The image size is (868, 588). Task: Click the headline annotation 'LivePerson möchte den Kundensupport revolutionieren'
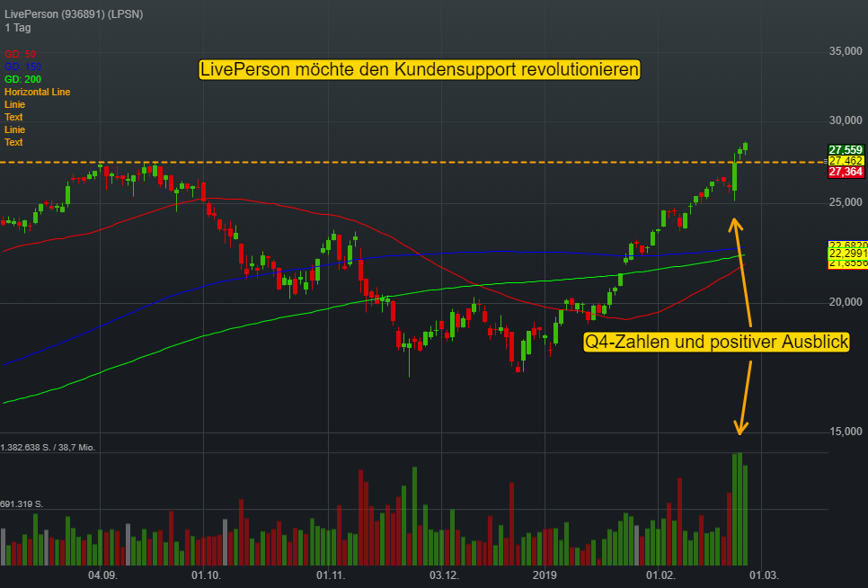(420, 70)
